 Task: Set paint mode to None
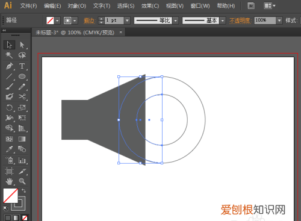click(x=25, y=218)
